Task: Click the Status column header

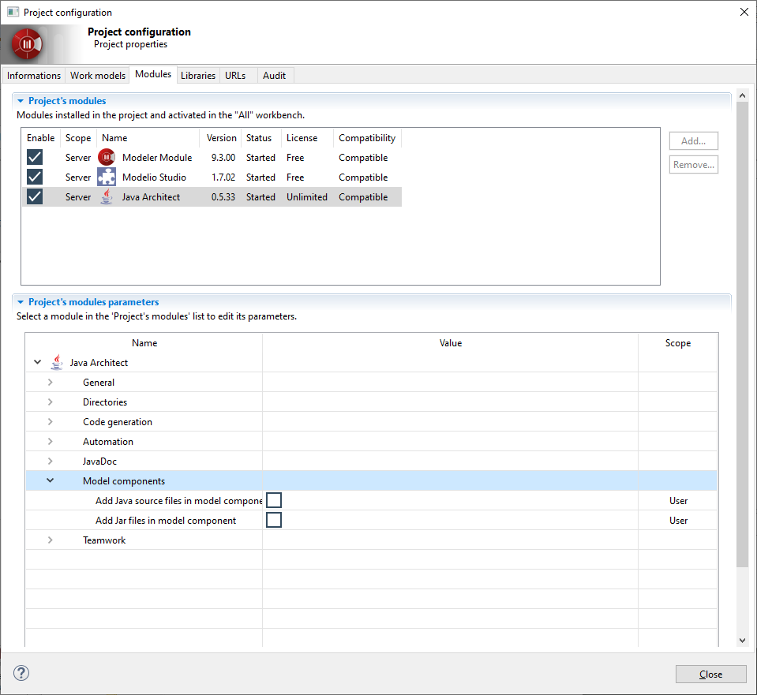Action: click(x=260, y=138)
